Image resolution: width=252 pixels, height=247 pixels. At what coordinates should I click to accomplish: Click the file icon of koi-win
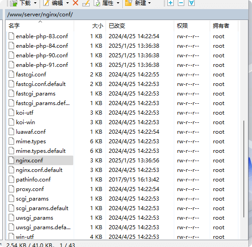pyautogui.click(x=11, y=122)
